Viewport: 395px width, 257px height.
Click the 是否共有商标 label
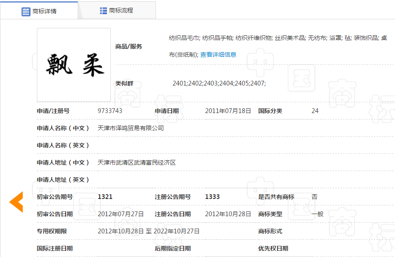tap(276, 197)
